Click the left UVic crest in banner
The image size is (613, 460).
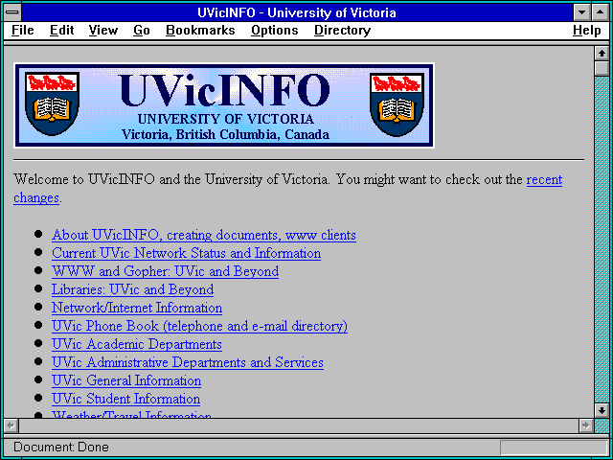pos(52,103)
